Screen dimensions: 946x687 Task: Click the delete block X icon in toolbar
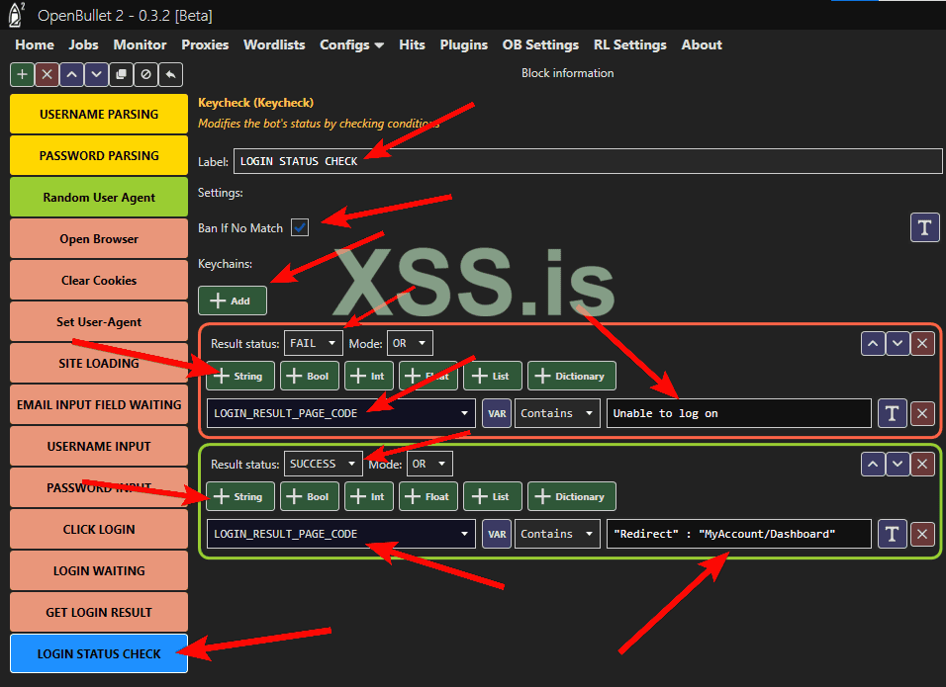tap(47, 75)
